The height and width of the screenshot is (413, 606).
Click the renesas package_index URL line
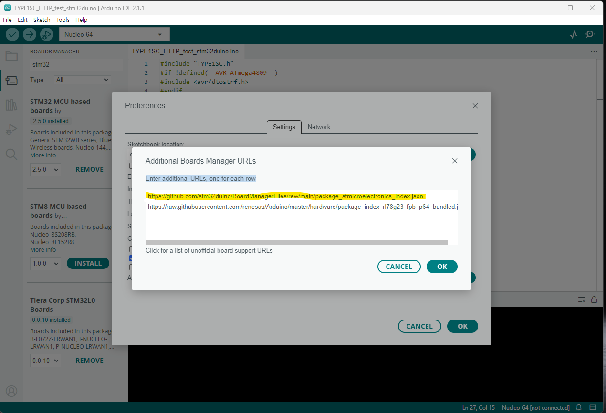(303, 207)
